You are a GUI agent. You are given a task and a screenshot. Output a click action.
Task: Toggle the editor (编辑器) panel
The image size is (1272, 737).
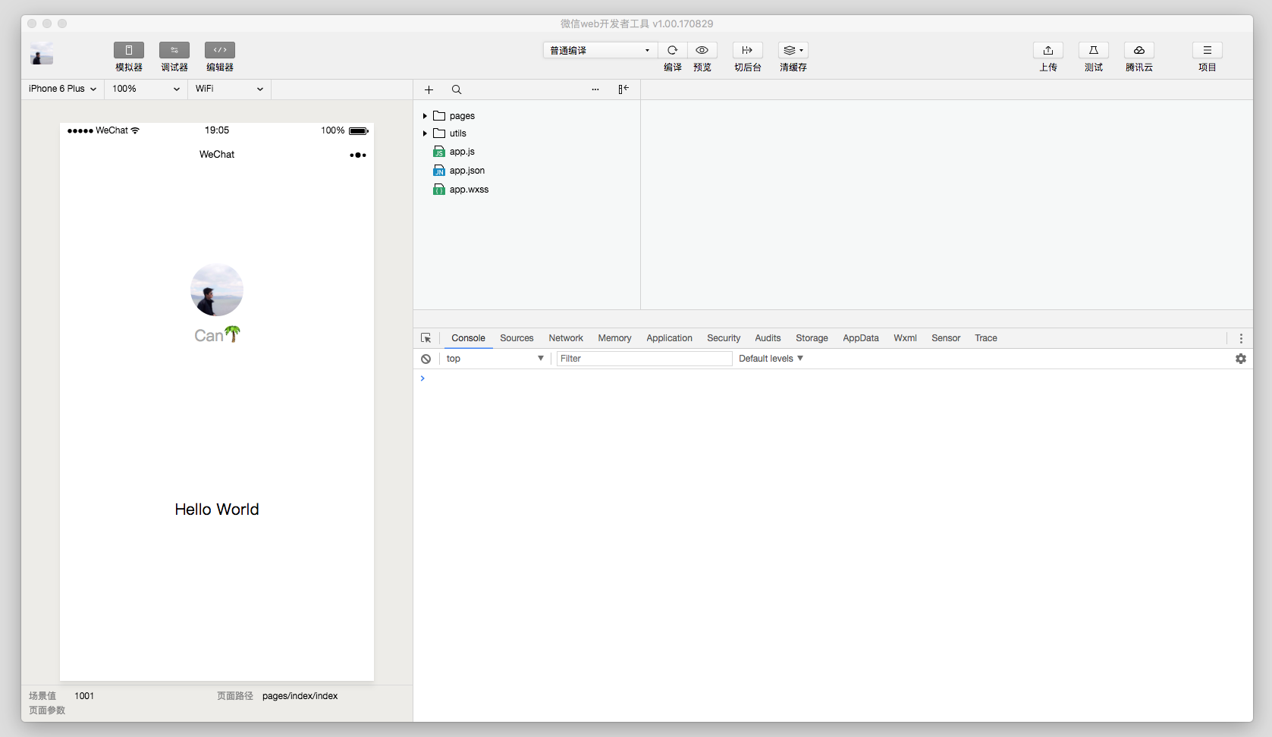tap(219, 51)
